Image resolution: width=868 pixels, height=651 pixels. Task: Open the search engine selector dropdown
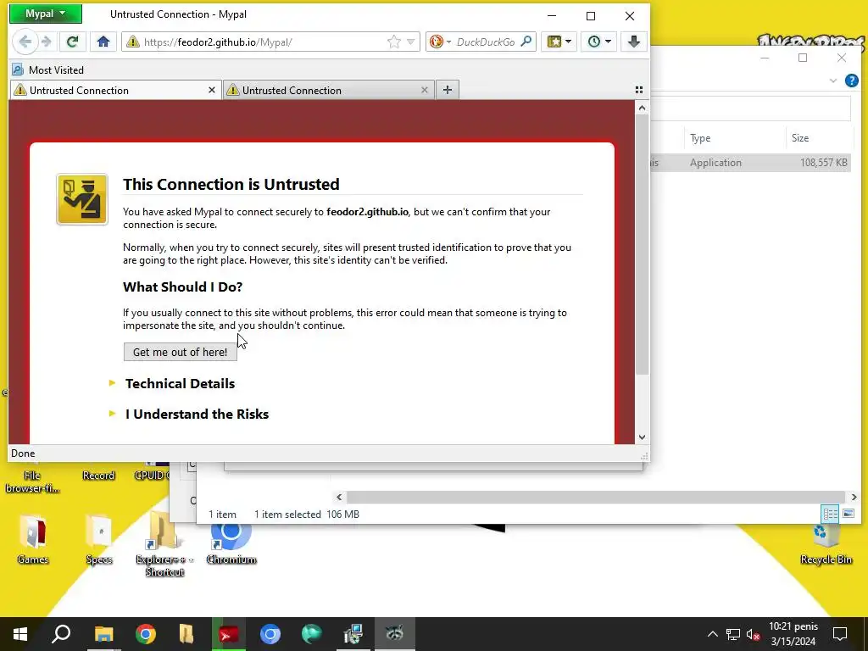441,42
